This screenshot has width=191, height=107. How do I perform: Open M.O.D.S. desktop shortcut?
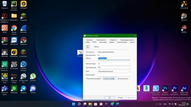[184, 17]
